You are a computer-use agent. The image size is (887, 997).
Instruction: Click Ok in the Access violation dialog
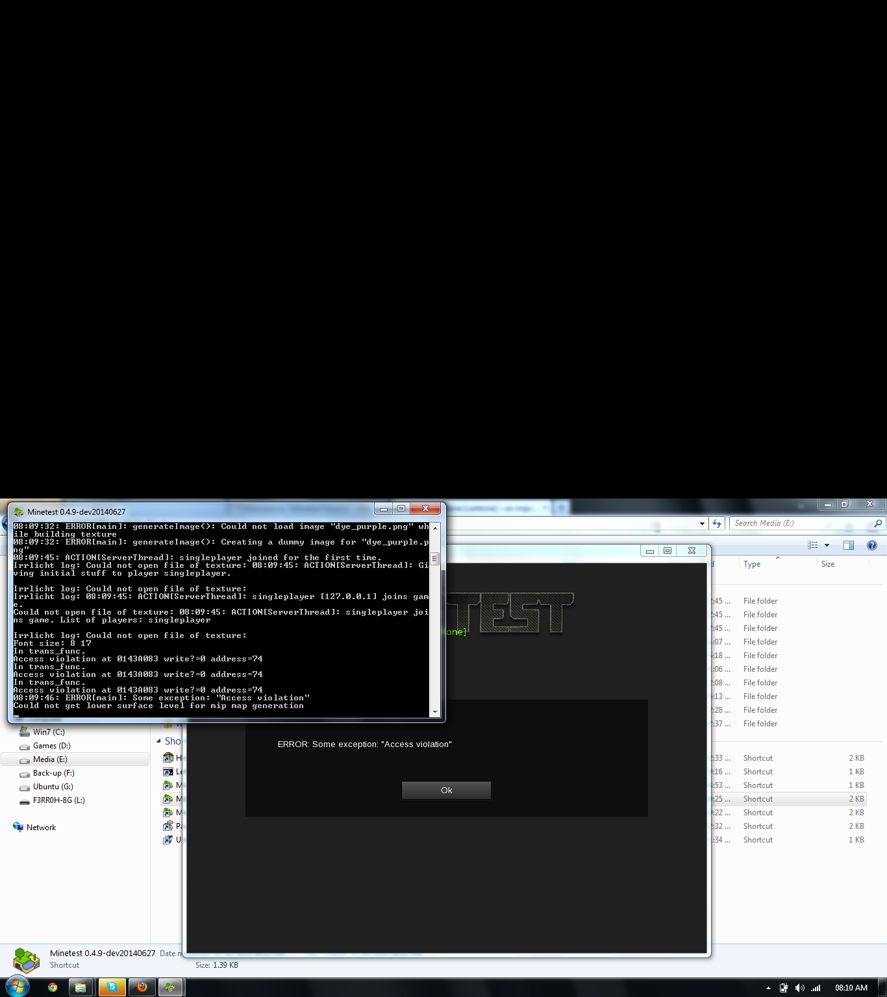tap(446, 790)
